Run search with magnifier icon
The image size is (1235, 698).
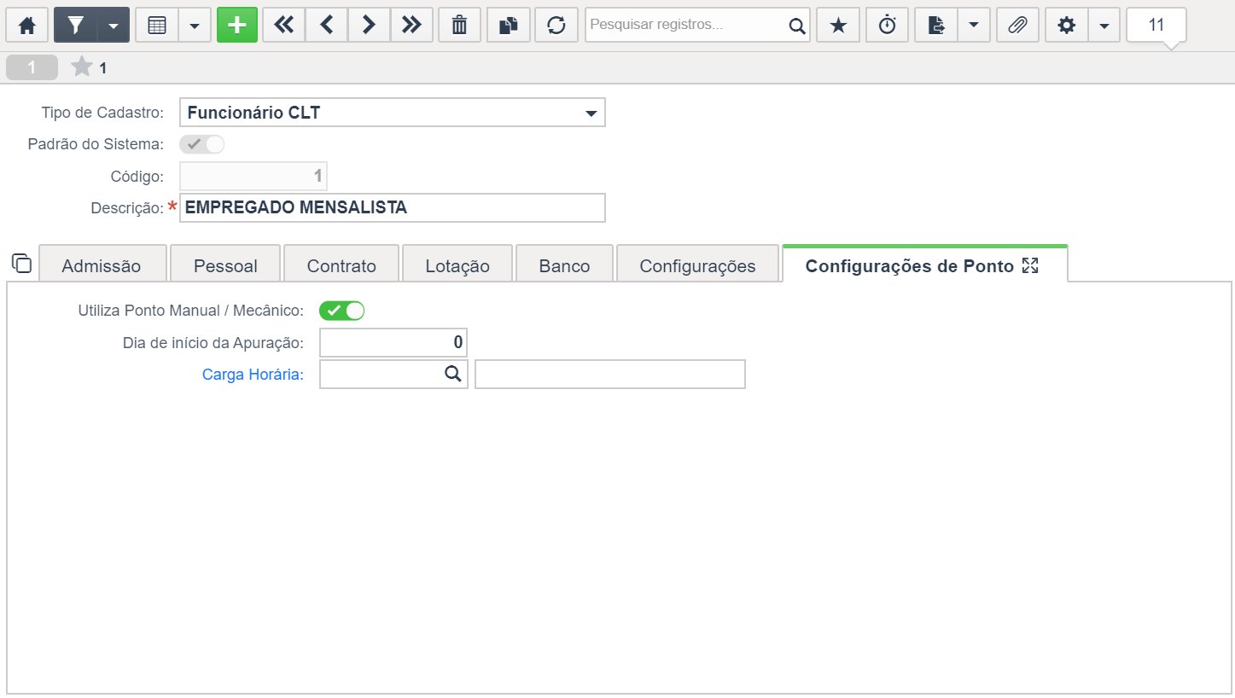click(x=797, y=26)
